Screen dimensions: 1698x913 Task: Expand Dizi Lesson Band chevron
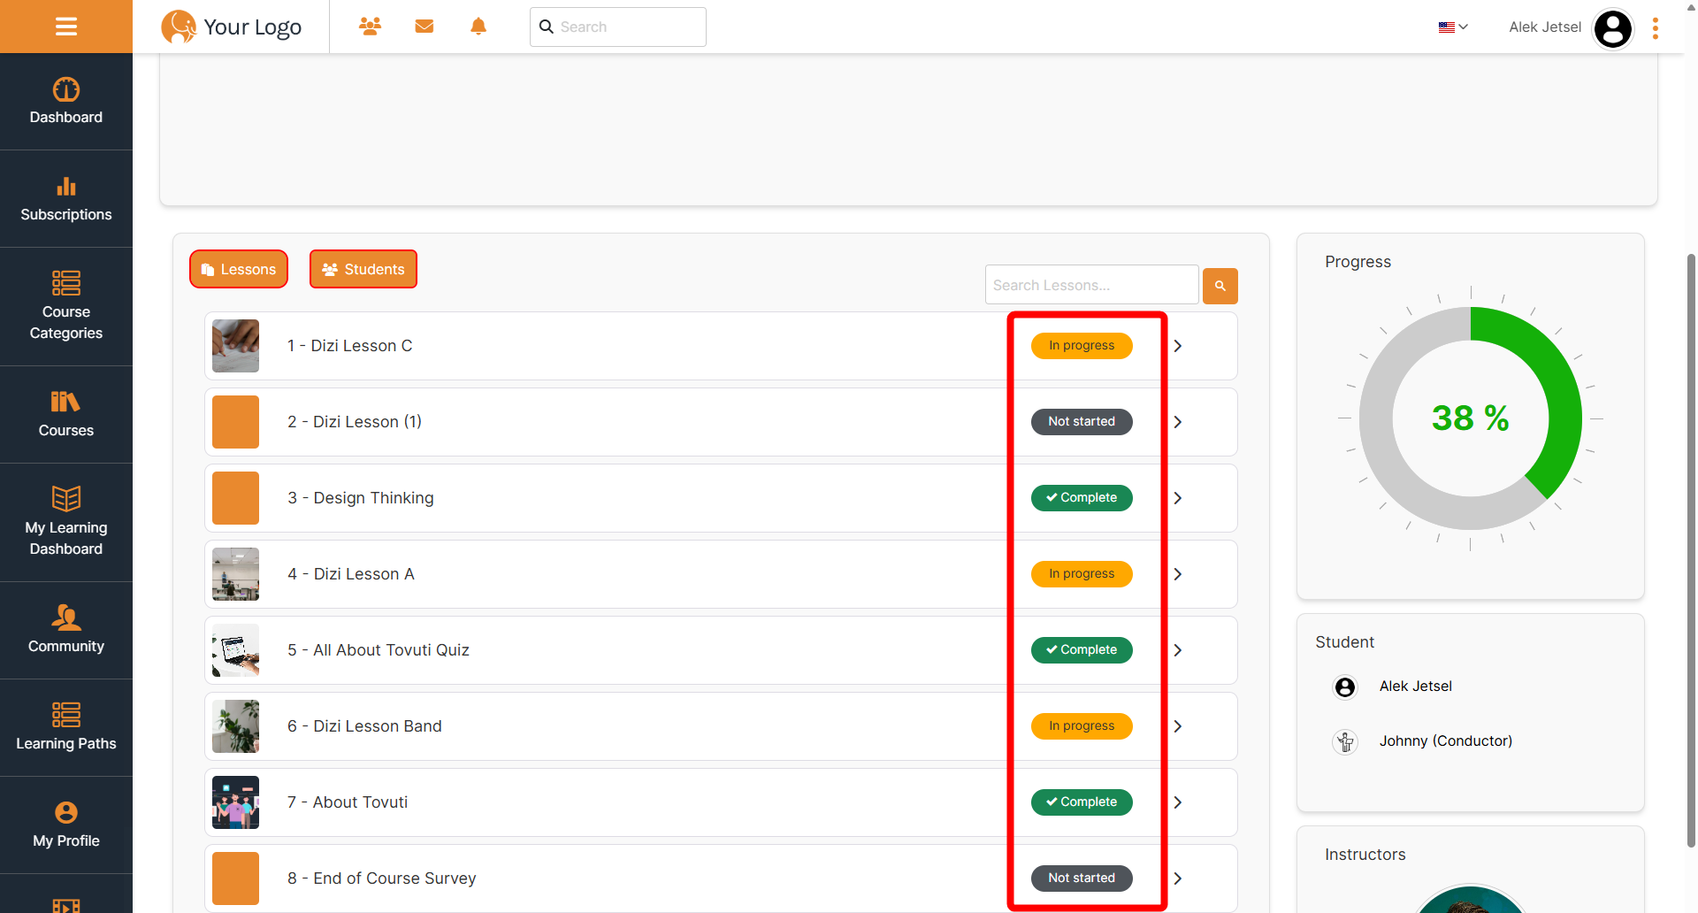pos(1178,726)
